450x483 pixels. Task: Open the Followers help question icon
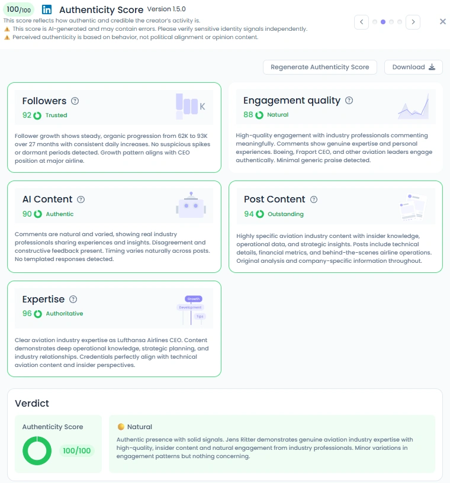[75, 101]
